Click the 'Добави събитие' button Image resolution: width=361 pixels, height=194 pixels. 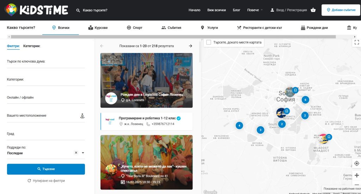click(341, 10)
